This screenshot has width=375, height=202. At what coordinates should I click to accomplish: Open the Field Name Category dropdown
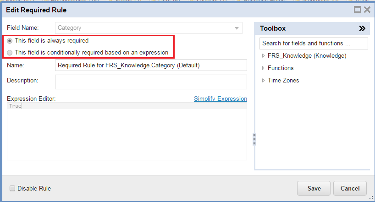click(237, 28)
